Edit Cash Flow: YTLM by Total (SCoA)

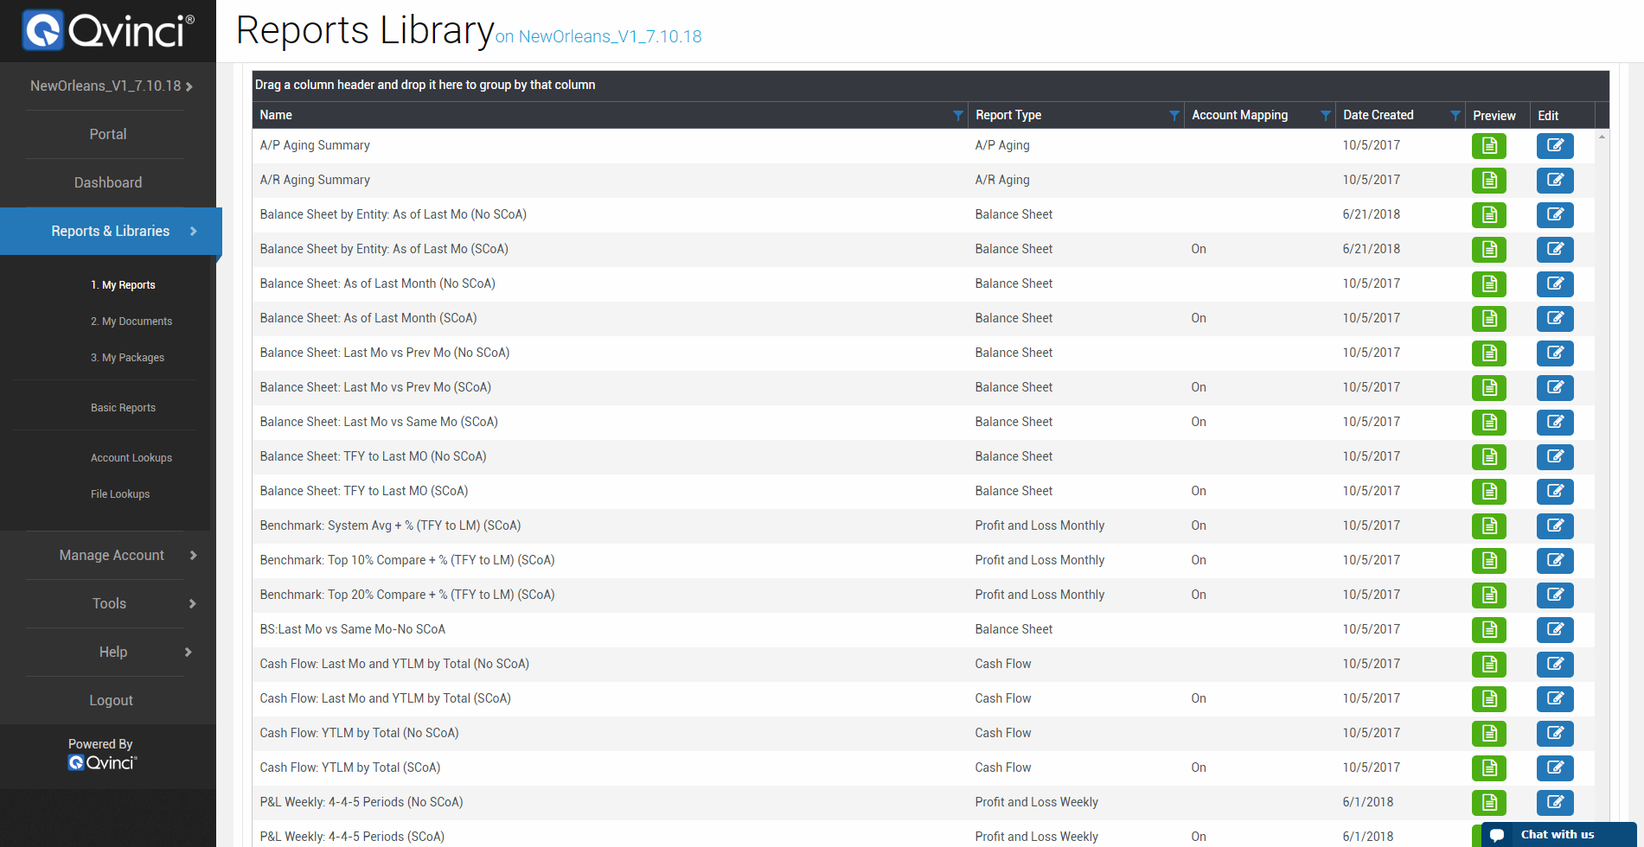[1554, 768]
